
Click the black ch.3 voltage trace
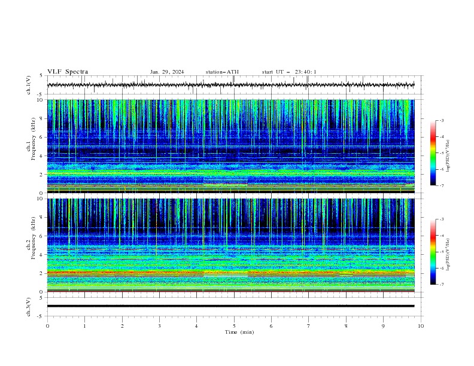[x=230, y=306]
